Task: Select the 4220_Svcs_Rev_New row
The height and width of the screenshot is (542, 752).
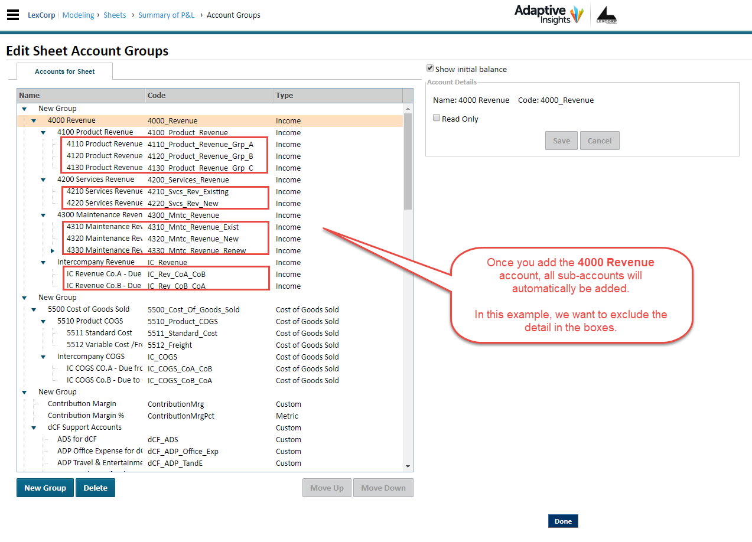Action: pos(210,203)
